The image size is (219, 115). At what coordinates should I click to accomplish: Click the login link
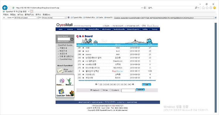click(x=107, y=26)
